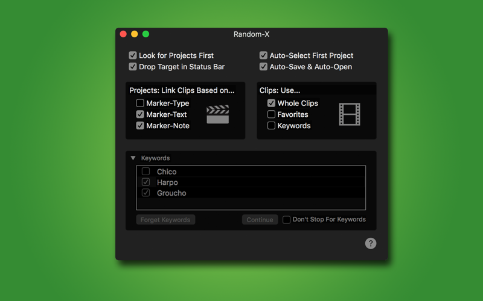
Task: Click the Projects: Link Clips Based on heading
Action: click(182, 90)
